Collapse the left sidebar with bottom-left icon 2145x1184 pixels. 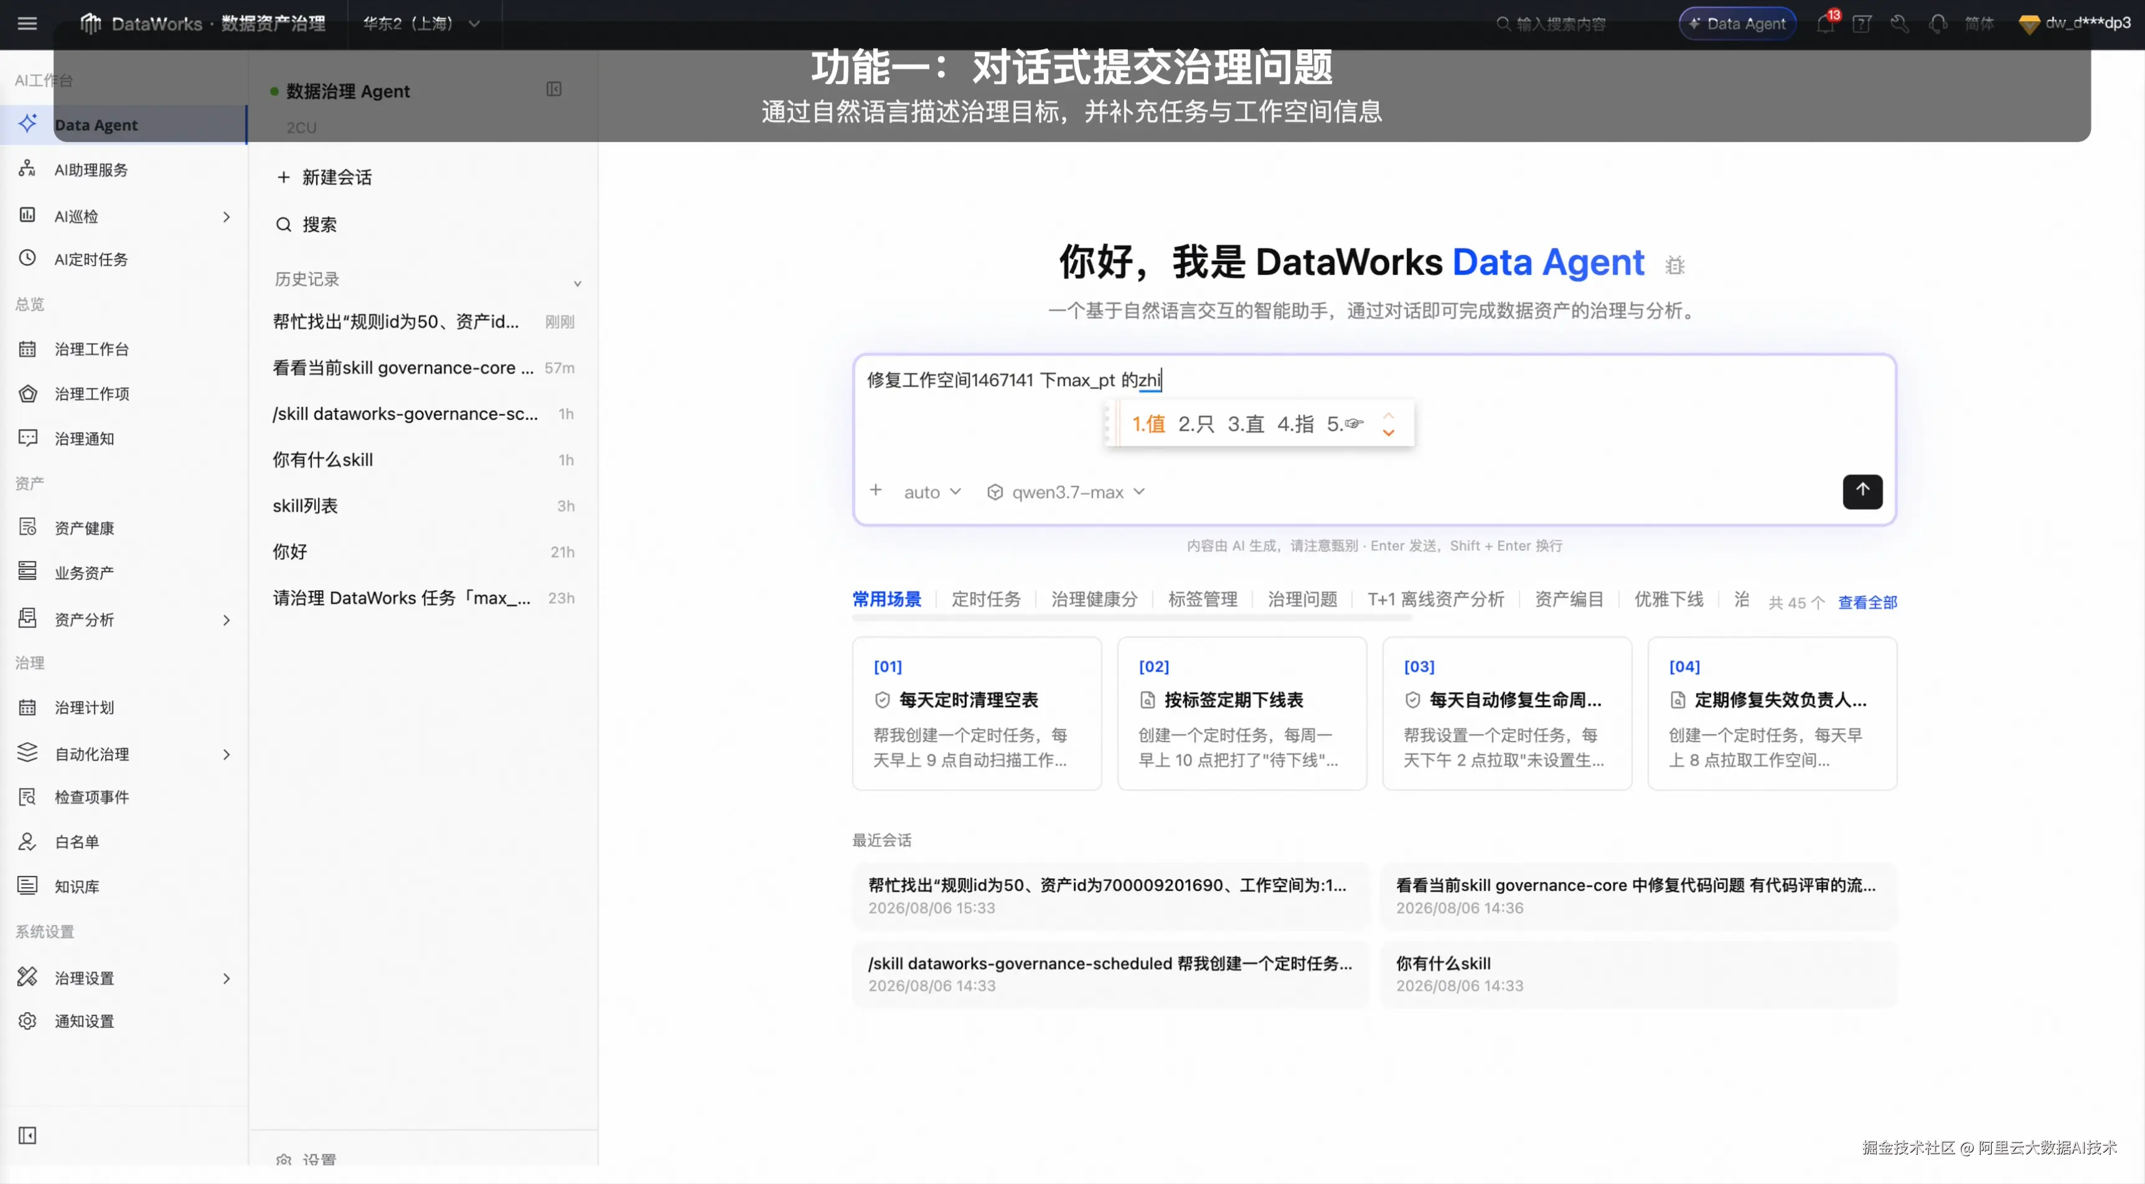27,1135
